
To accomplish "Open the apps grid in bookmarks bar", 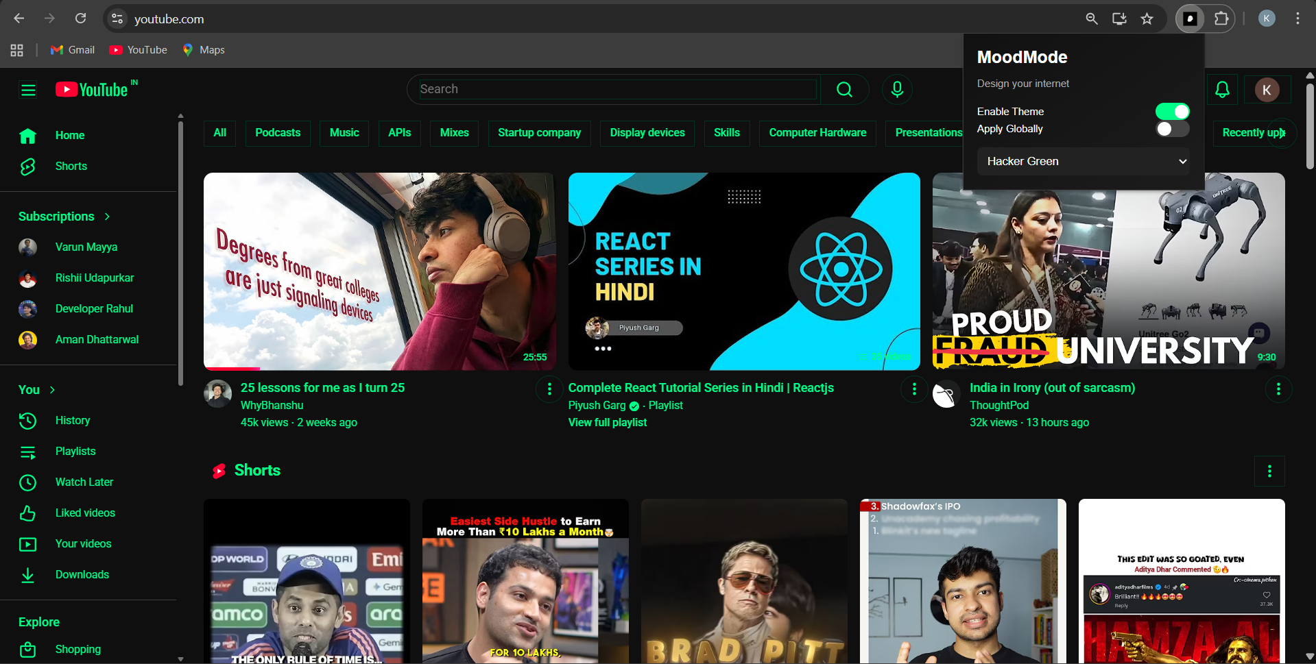I will coord(17,50).
